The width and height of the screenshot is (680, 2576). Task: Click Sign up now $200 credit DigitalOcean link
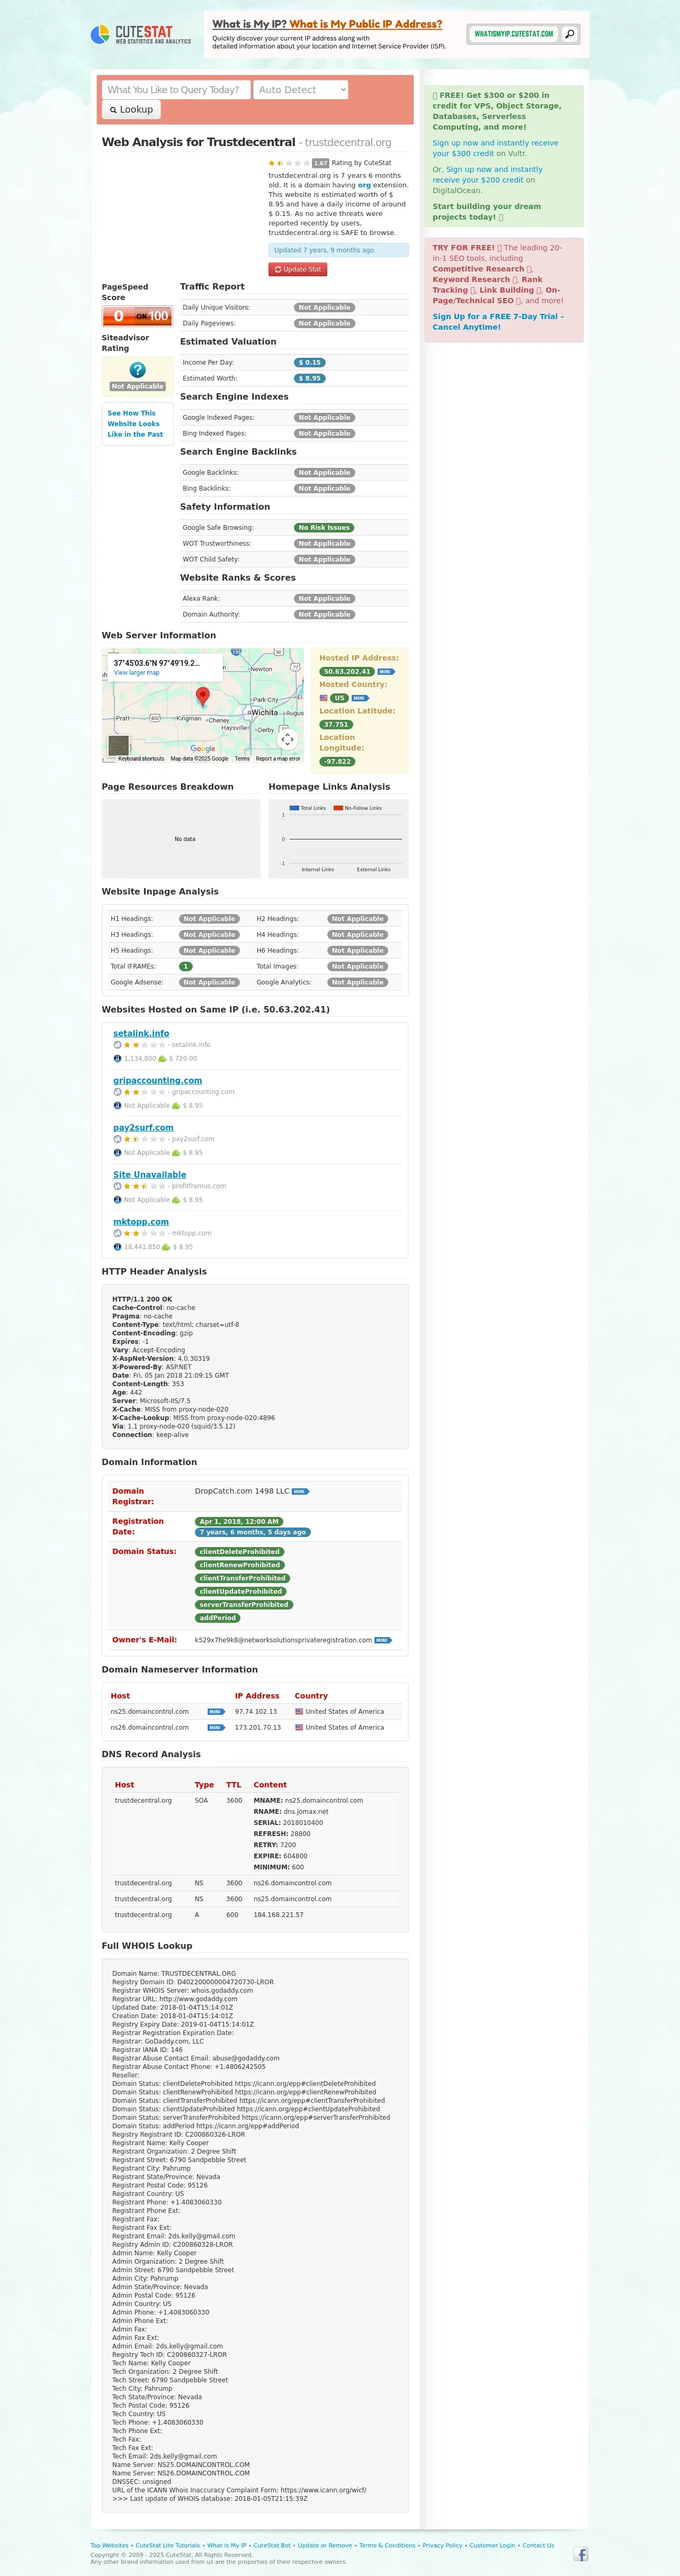(488, 175)
